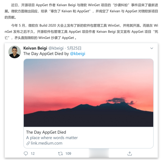Screen dimensions: 162x160
Task: Open the tweet date 5月25日
Action: (x=74, y=48)
